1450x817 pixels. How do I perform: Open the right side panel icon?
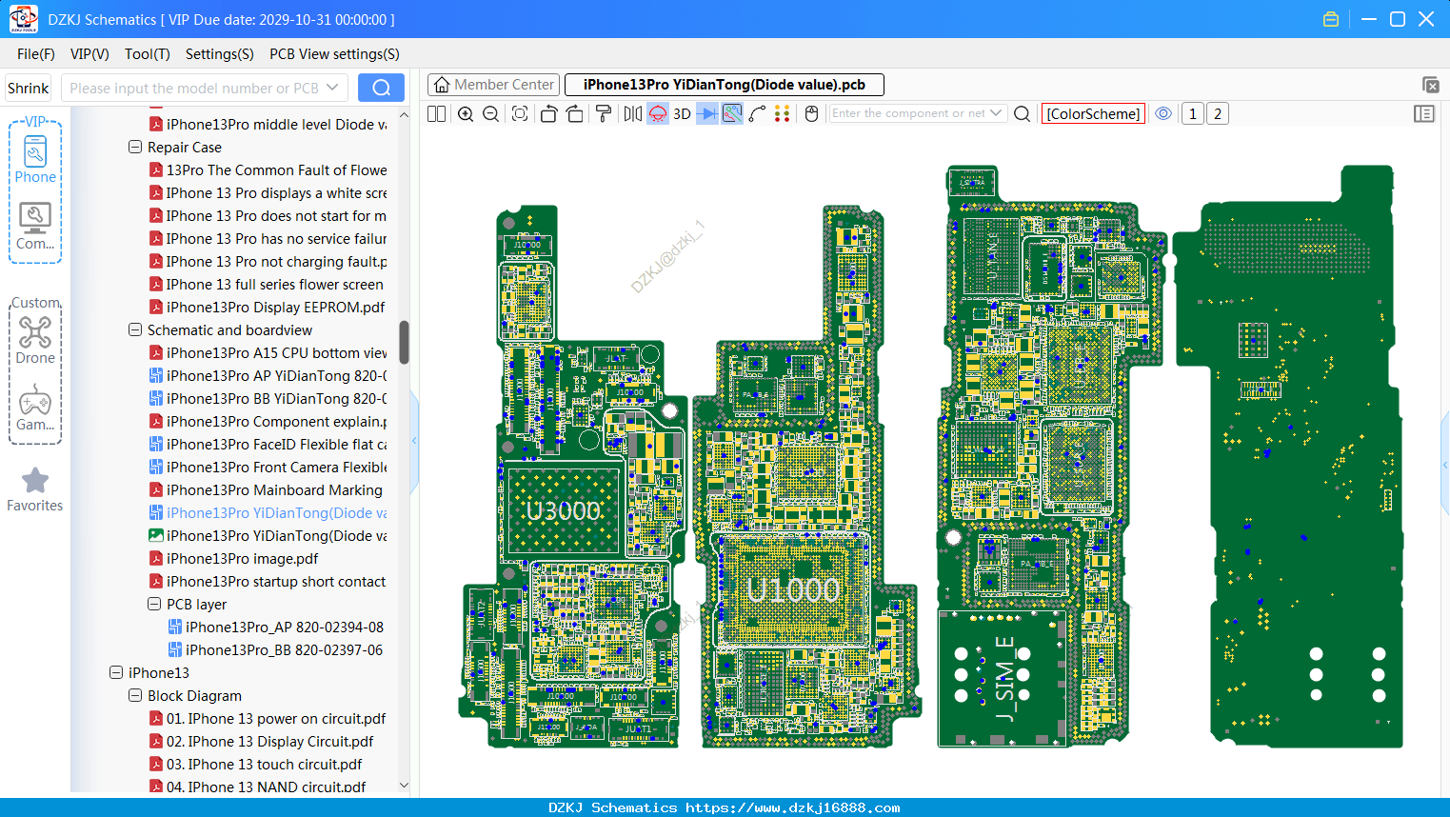pyautogui.click(x=1424, y=113)
